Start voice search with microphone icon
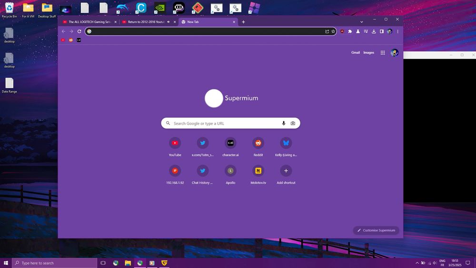The image size is (476, 268). (x=284, y=123)
